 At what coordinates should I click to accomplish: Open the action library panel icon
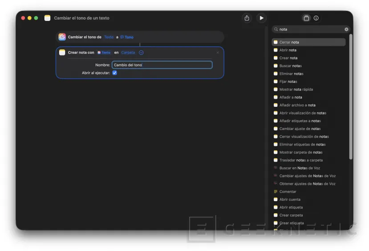(x=306, y=18)
